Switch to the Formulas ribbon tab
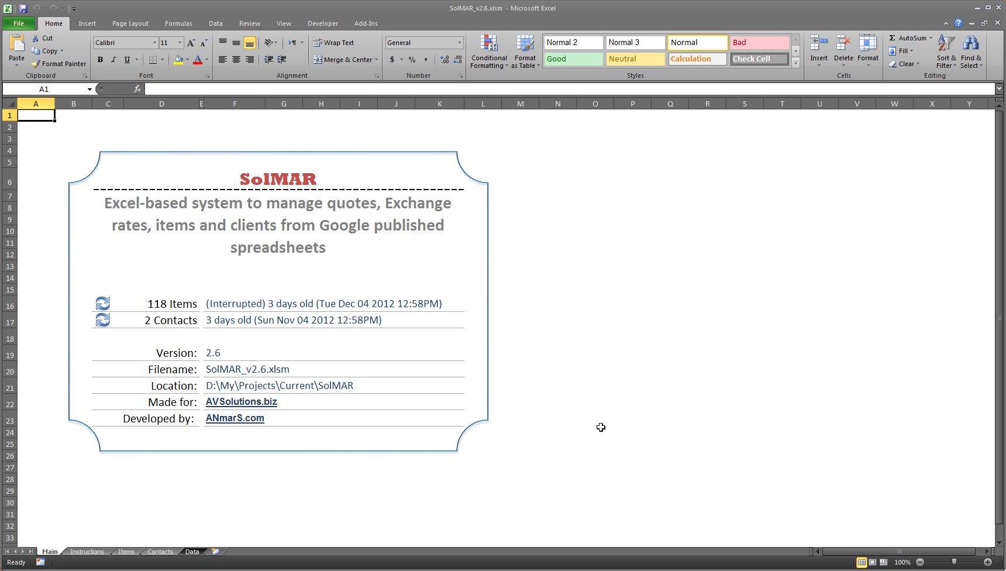The width and height of the screenshot is (1006, 571). click(x=178, y=23)
